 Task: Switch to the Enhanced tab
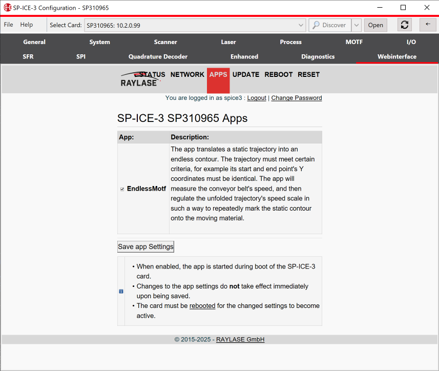244,56
